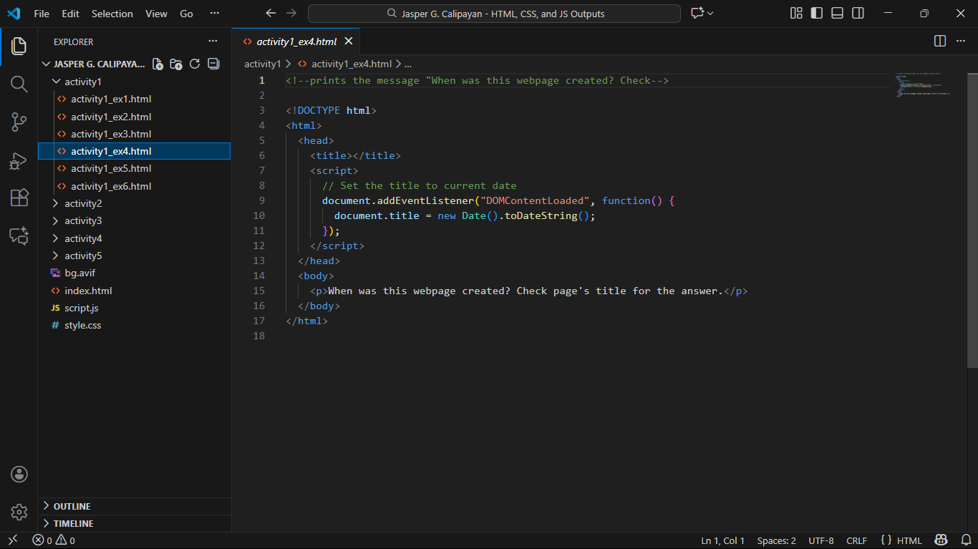
Task: Click the Refresh Explorer icon
Action: pyautogui.click(x=195, y=64)
